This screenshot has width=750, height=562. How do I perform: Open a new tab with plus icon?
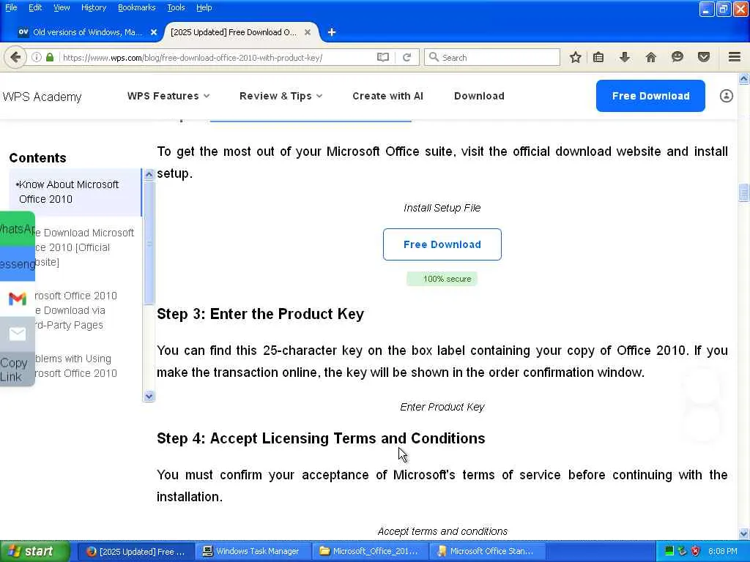click(x=332, y=32)
